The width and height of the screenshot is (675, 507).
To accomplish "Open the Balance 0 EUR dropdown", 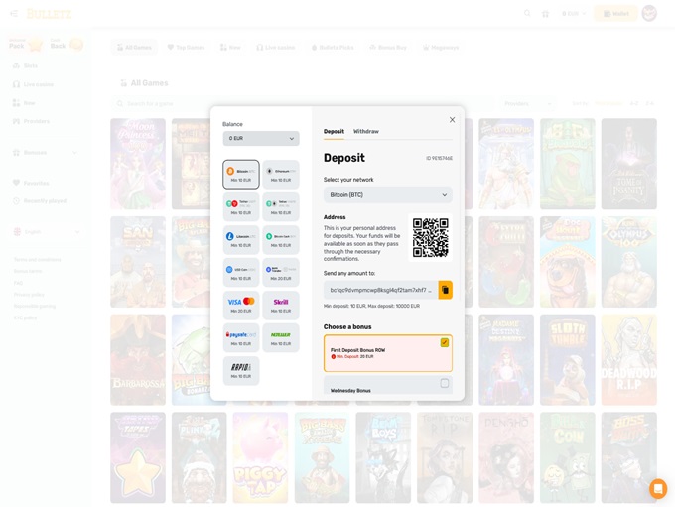I will (x=261, y=139).
